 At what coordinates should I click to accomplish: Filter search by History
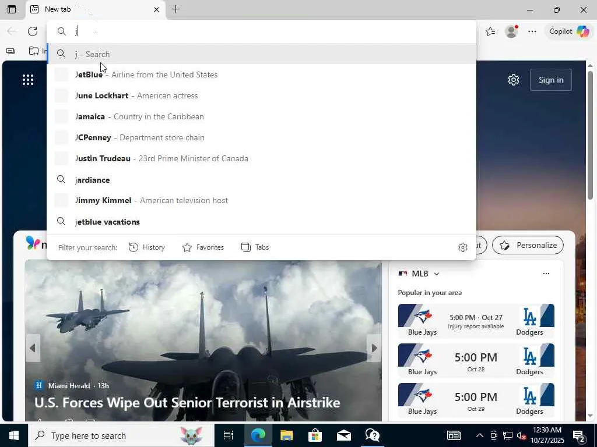[146, 247]
